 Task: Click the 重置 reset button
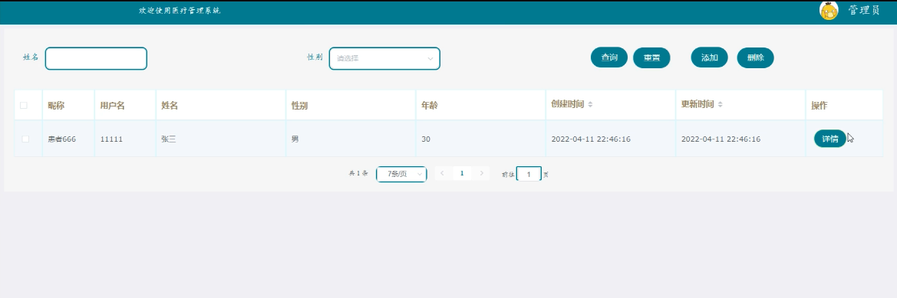pos(651,57)
